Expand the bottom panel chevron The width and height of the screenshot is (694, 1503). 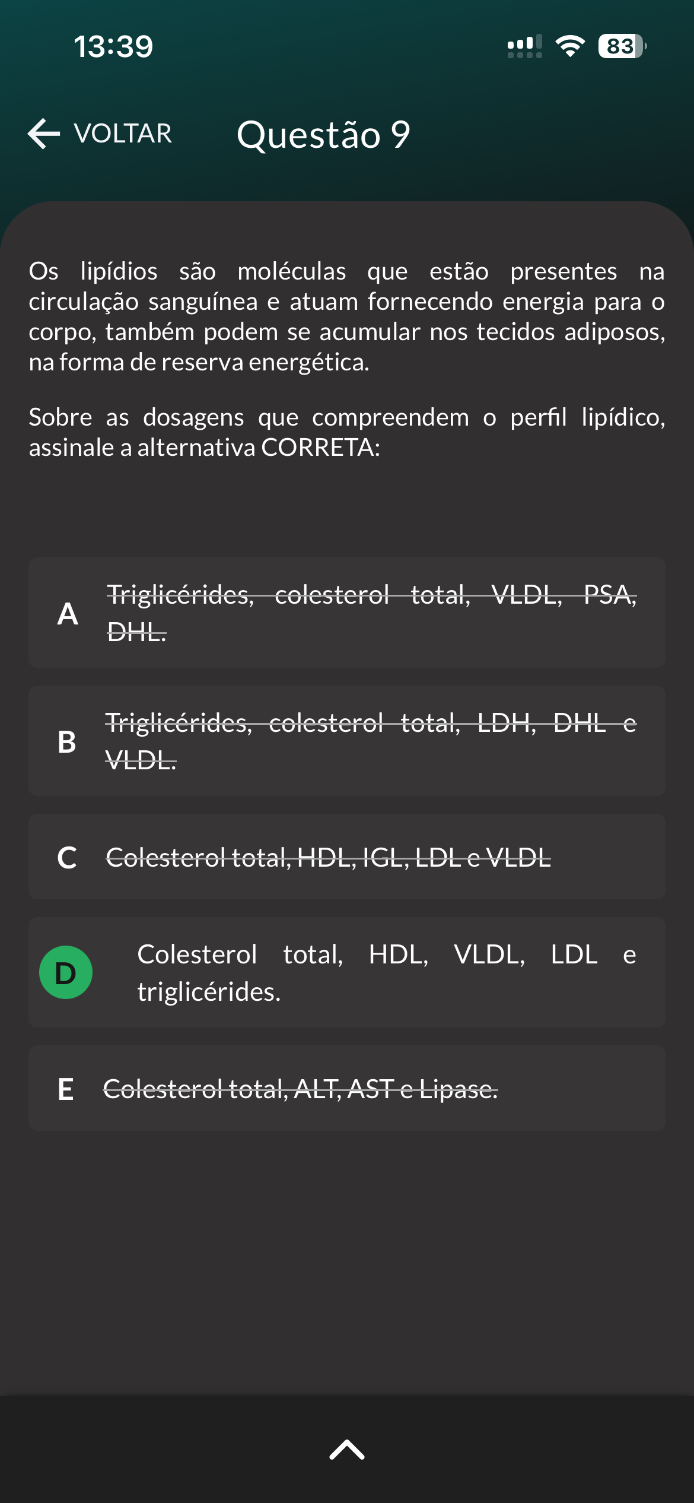tap(347, 1449)
